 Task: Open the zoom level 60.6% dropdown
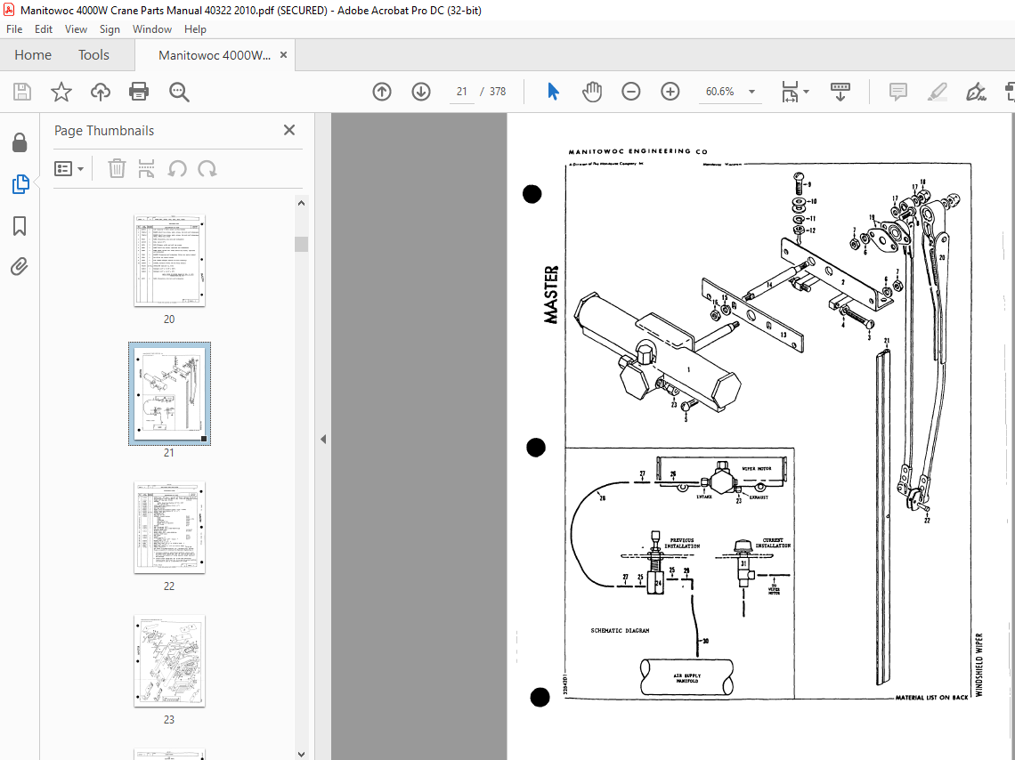tap(751, 92)
